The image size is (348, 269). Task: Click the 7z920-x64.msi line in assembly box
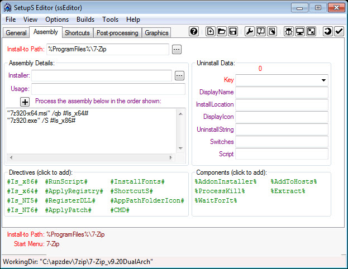tap(47, 113)
